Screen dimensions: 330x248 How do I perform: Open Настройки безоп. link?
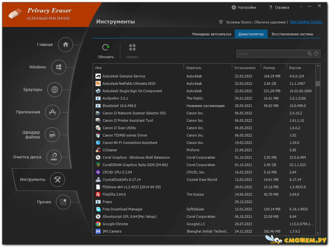(x=307, y=22)
